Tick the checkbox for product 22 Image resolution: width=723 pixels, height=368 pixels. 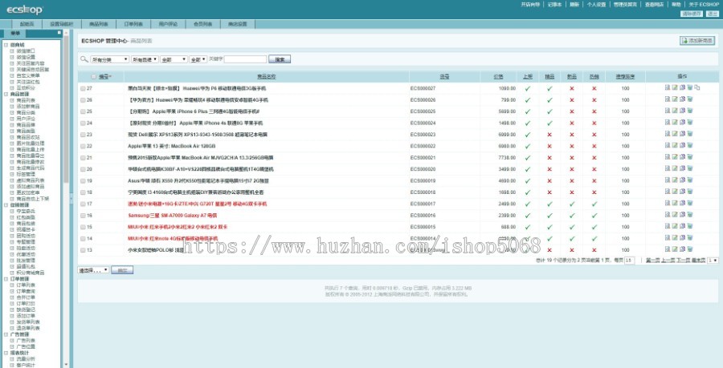(83, 146)
